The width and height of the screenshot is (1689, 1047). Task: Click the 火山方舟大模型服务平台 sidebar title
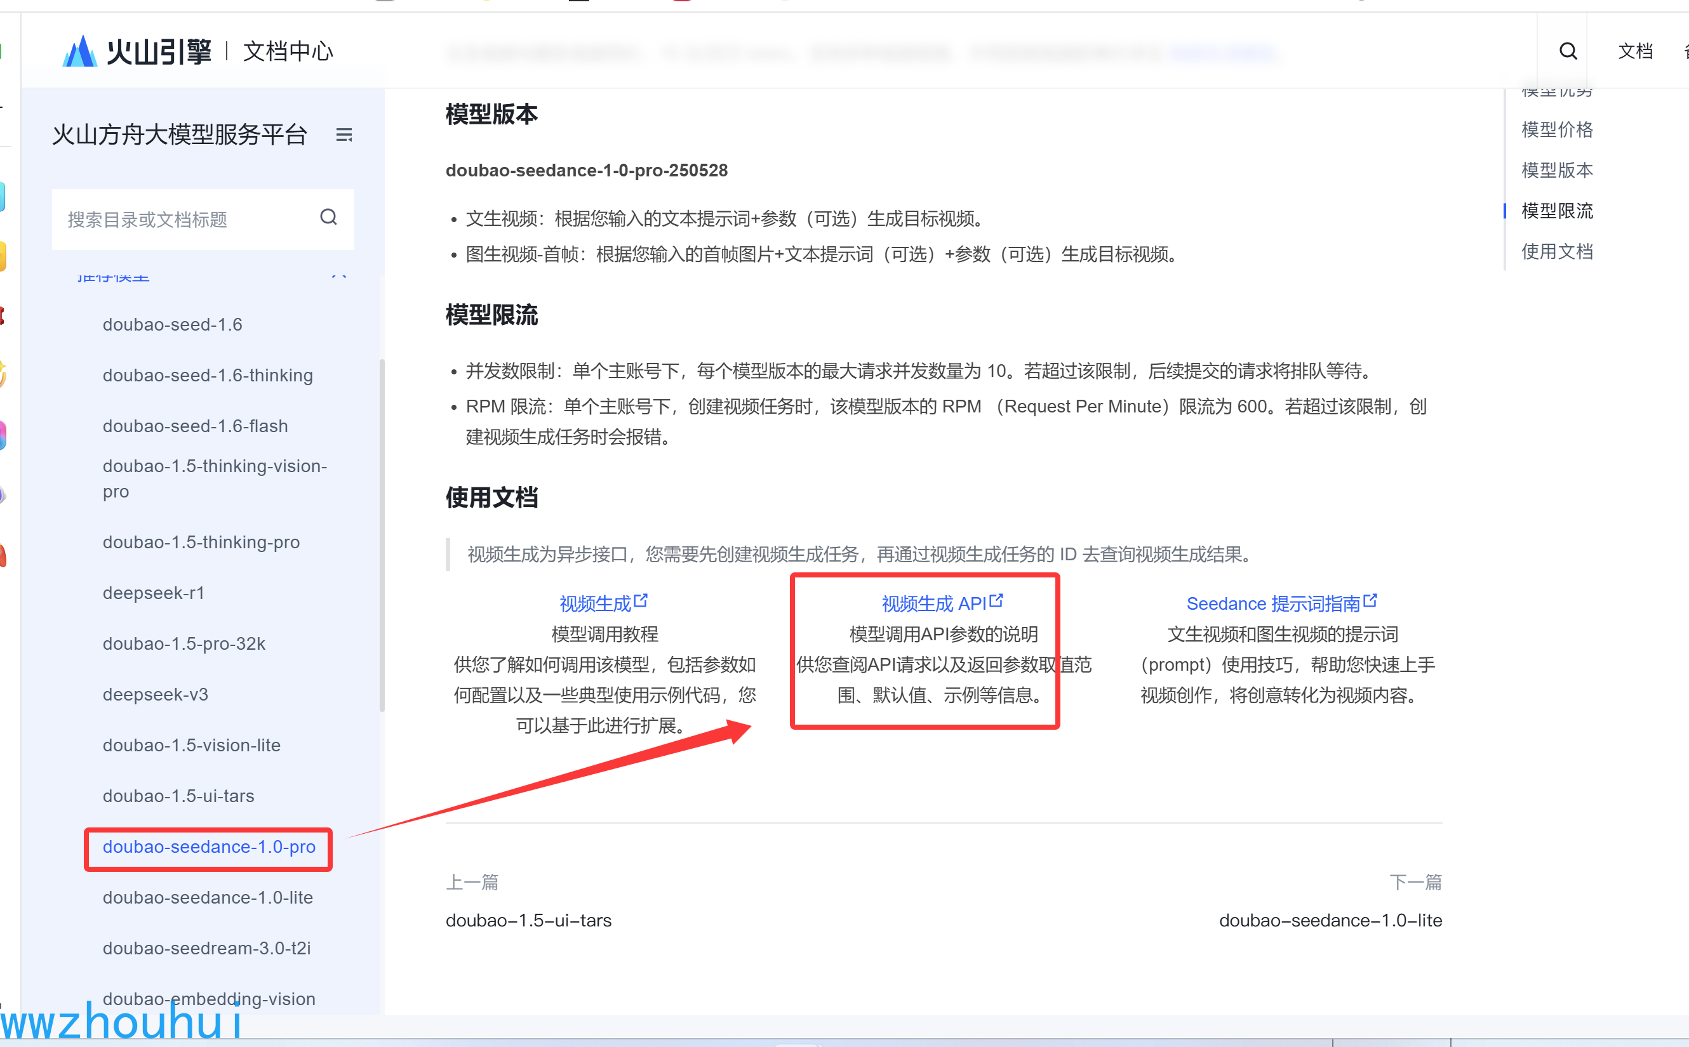(180, 135)
